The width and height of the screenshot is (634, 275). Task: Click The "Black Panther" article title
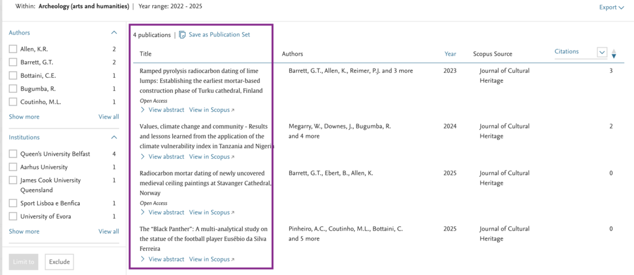click(x=203, y=239)
